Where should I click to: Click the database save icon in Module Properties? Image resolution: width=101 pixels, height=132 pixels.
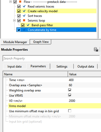pos(96,49)
